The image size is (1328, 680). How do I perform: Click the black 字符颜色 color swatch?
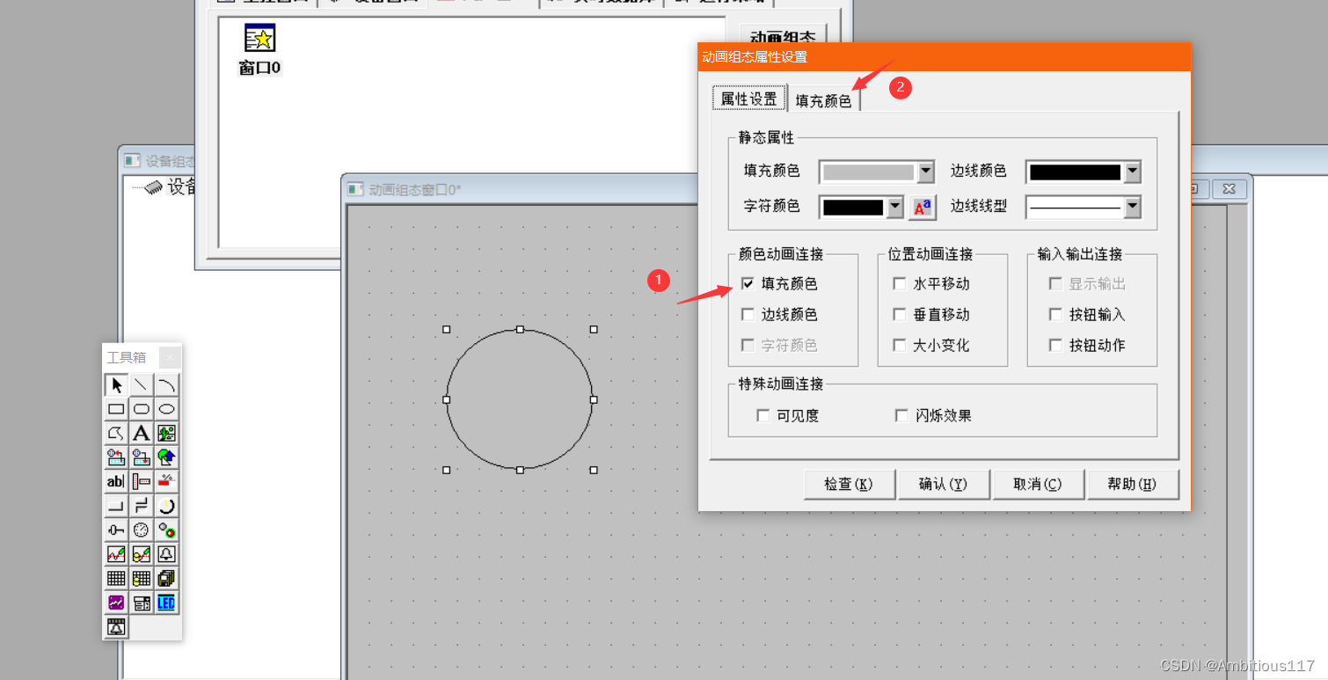[x=853, y=208]
